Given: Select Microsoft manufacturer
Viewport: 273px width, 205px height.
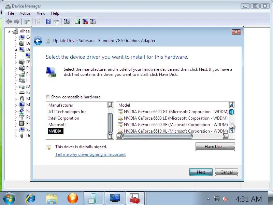Looking at the screenshot, I should click(57, 124).
